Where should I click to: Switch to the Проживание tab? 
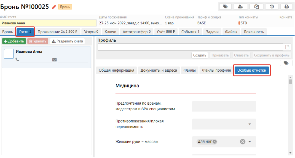click(x=57, y=32)
